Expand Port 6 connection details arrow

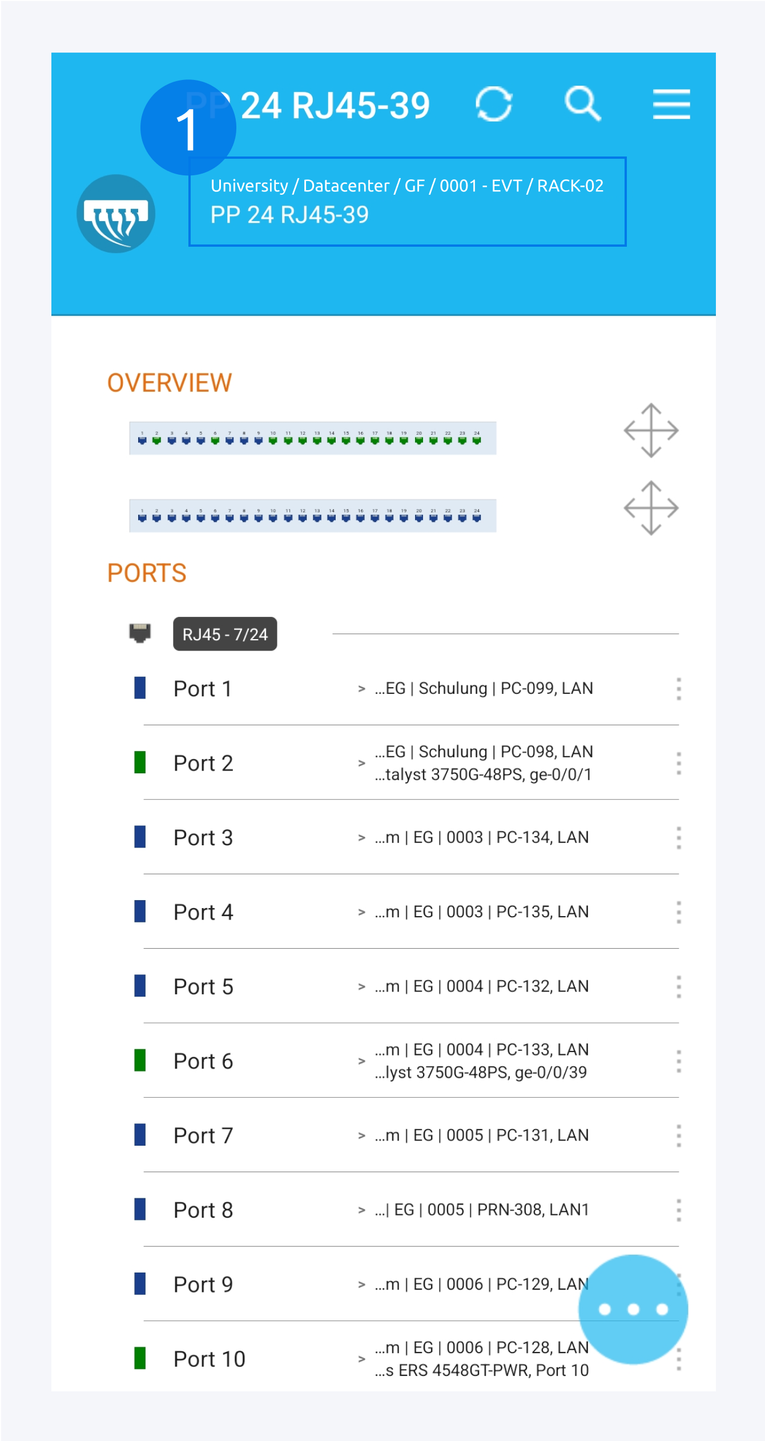pos(361,1061)
